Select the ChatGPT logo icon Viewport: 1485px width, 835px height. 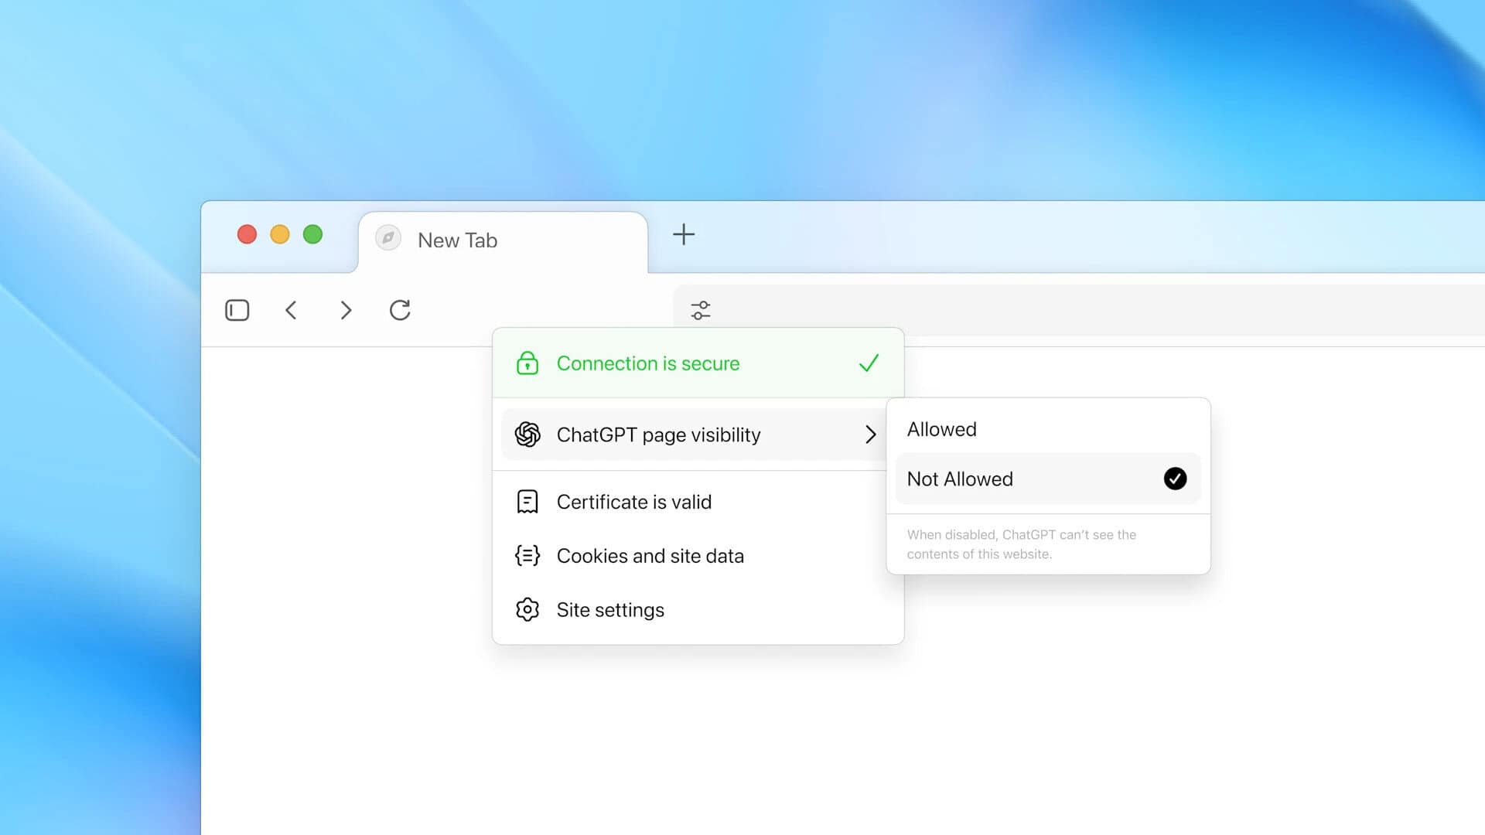pyautogui.click(x=527, y=434)
